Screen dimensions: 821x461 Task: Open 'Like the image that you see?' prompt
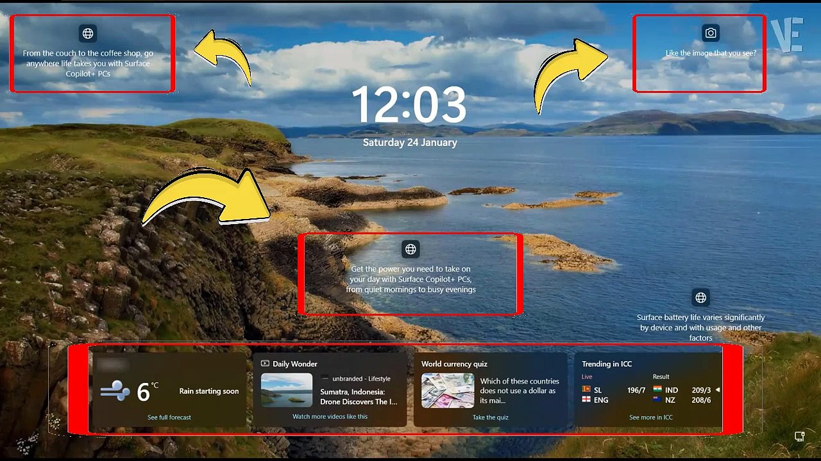[711, 53]
